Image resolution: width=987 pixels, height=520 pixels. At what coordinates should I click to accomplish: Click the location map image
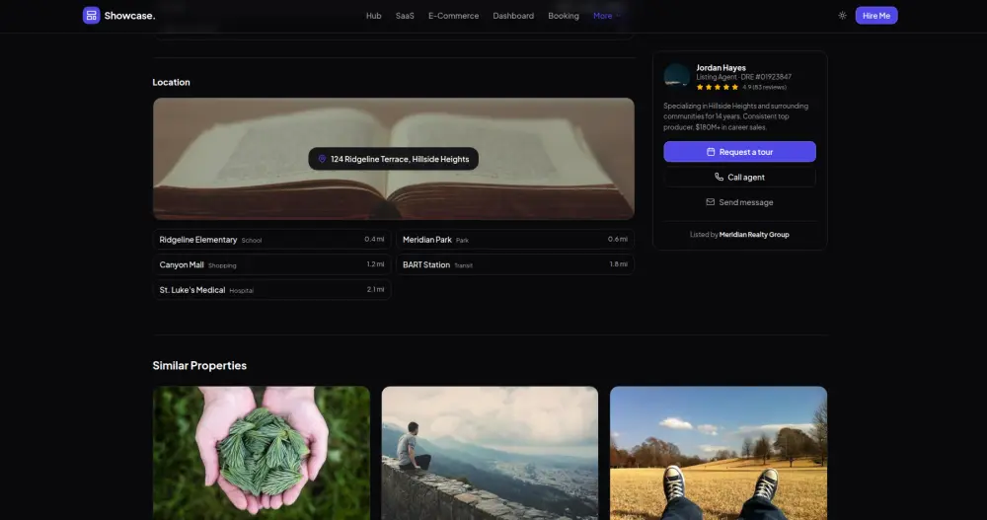[394, 159]
